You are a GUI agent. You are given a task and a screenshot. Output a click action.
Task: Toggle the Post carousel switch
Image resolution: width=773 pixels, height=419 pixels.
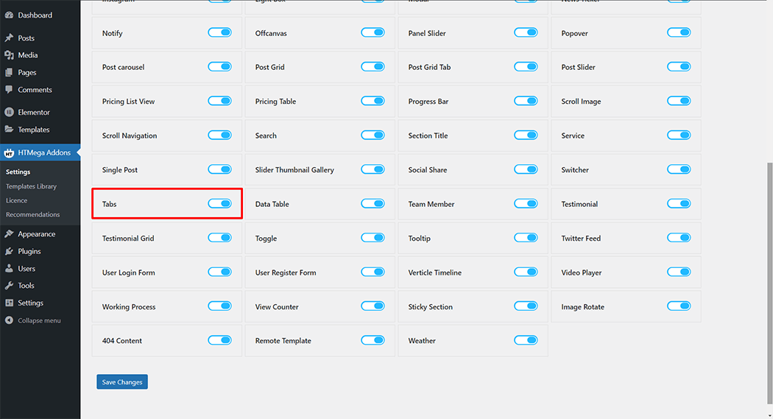pos(219,66)
